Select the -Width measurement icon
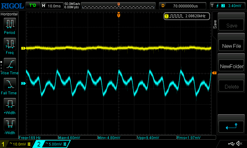 click(10, 124)
